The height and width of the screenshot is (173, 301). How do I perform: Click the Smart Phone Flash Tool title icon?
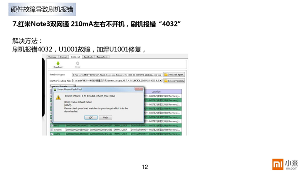coord(55,89)
